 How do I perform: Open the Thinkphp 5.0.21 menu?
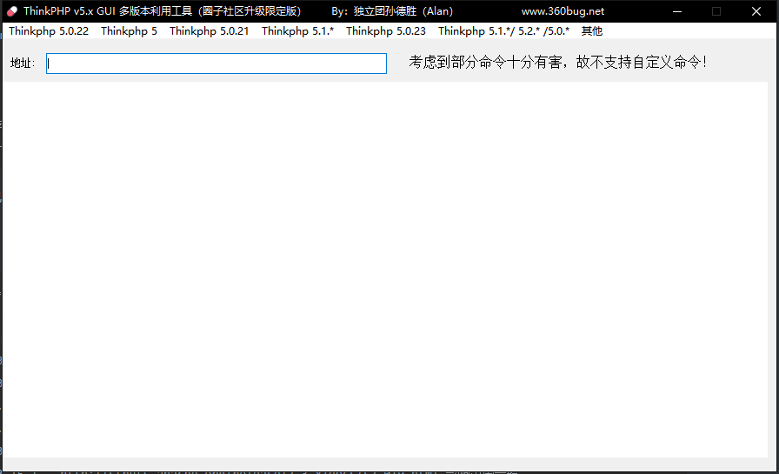(x=210, y=30)
